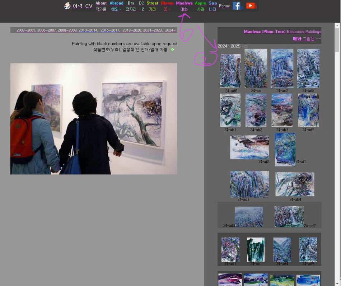Select the 2024~ period link
This screenshot has height=286, width=341.
pyautogui.click(x=170, y=30)
